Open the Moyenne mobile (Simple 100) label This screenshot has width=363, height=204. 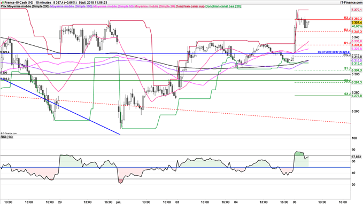tap(71, 6)
